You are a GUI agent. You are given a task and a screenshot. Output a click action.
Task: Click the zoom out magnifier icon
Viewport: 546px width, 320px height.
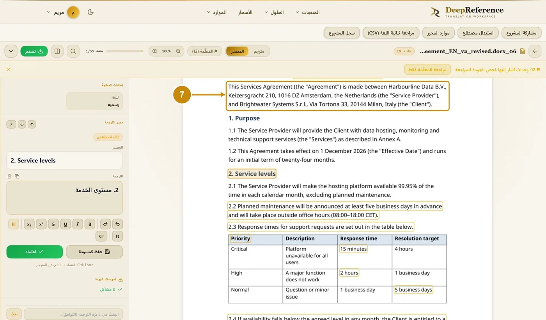pyautogui.click(x=178, y=51)
